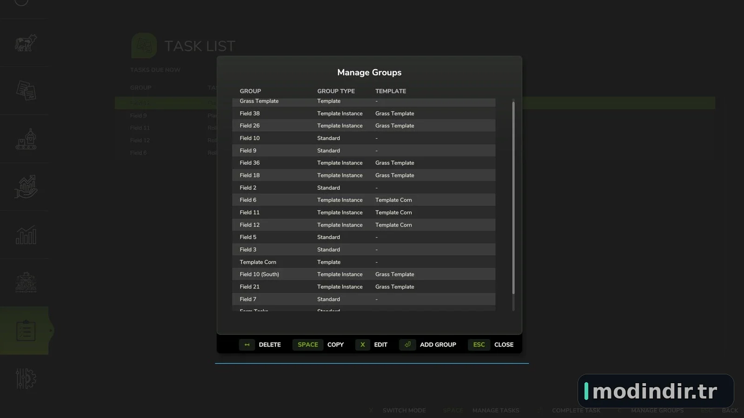Open the Task List clipboard sidebar icon

(x=26, y=330)
